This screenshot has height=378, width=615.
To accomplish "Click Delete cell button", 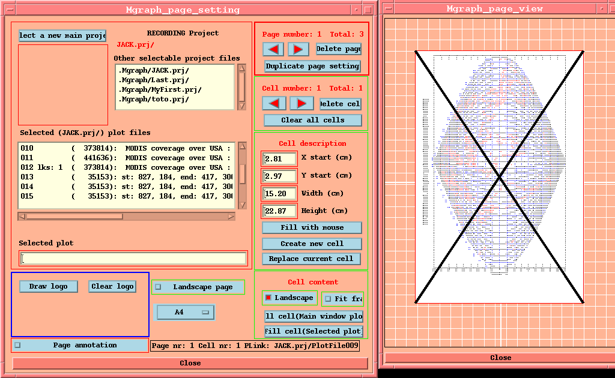I will (x=340, y=104).
